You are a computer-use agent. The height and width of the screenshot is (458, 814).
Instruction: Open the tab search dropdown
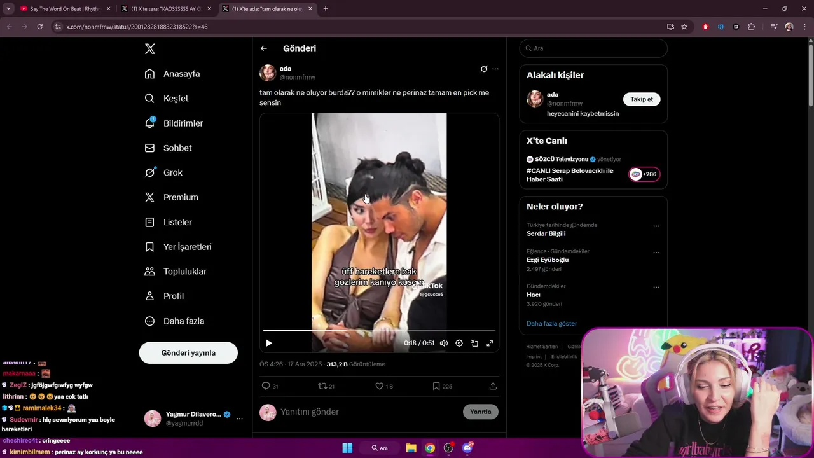tap(8, 9)
